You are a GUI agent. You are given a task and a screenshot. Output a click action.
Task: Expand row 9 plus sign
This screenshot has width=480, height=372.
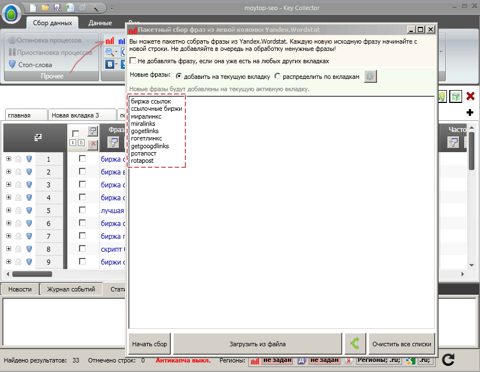pos(8,261)
